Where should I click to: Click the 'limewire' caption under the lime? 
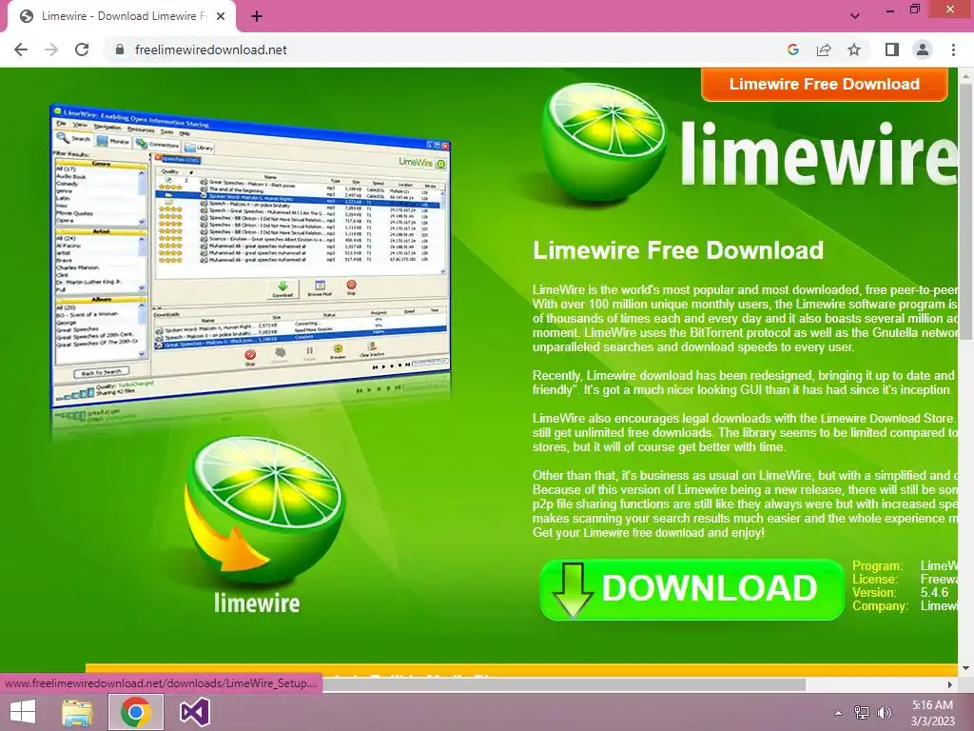pyautogui.click(x=257, y=603)
